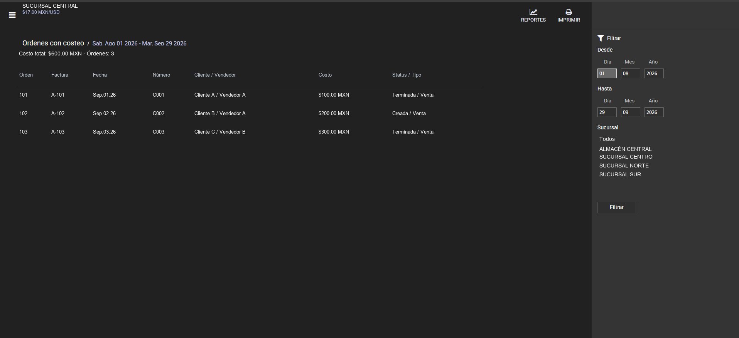
Task: Choose SUCURSAL NORTE in branch list
Action: (x=624, y=166)
